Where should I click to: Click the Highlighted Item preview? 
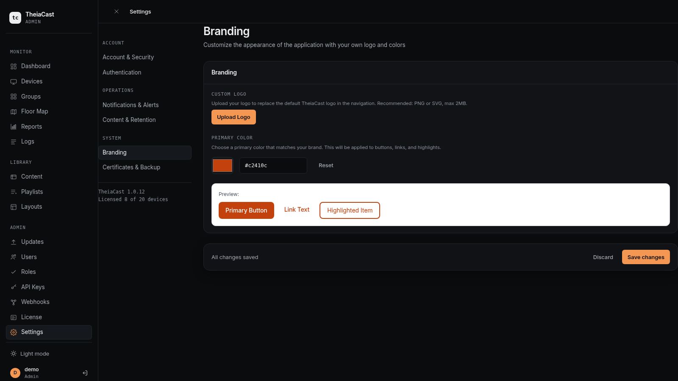coord(350,210)
